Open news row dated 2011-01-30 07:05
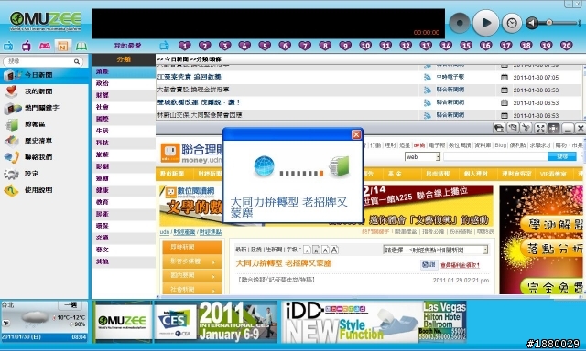 coord(369,77)
